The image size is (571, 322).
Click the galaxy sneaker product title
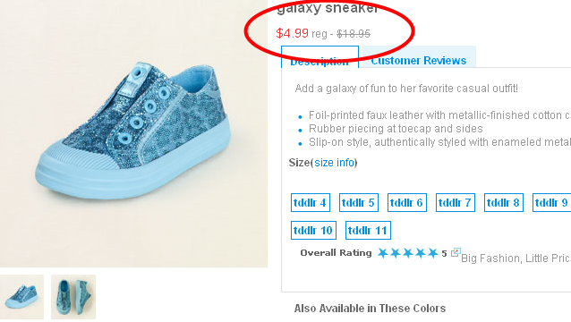[x=328, y=7]
